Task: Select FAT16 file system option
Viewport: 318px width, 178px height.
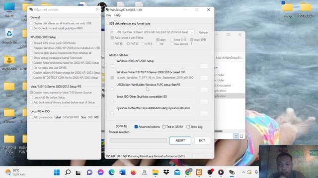Action: [x=112, y=44]
